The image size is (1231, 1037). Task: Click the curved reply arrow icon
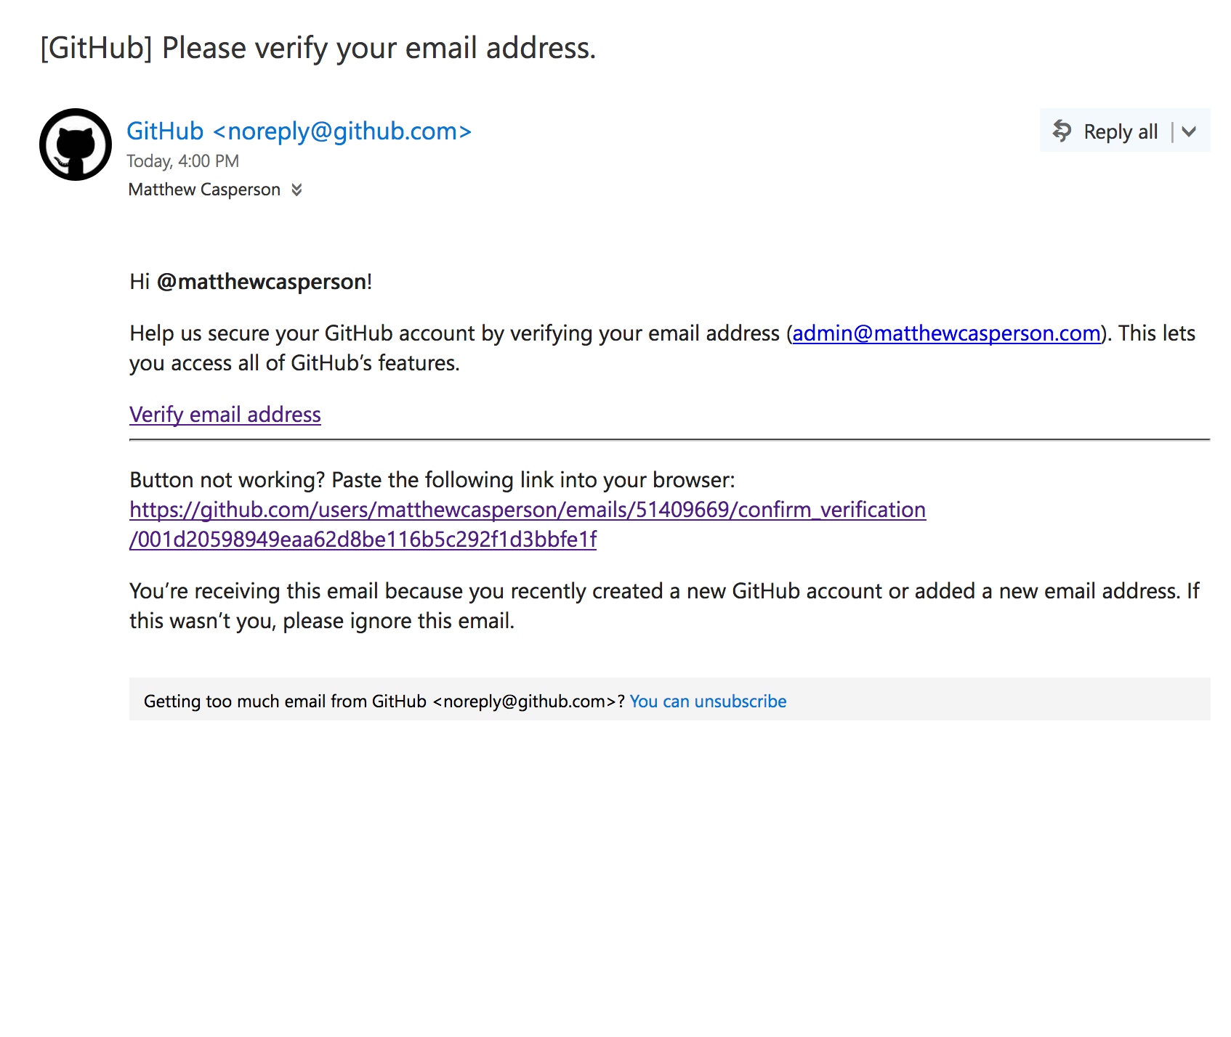tap(1062, 131)
